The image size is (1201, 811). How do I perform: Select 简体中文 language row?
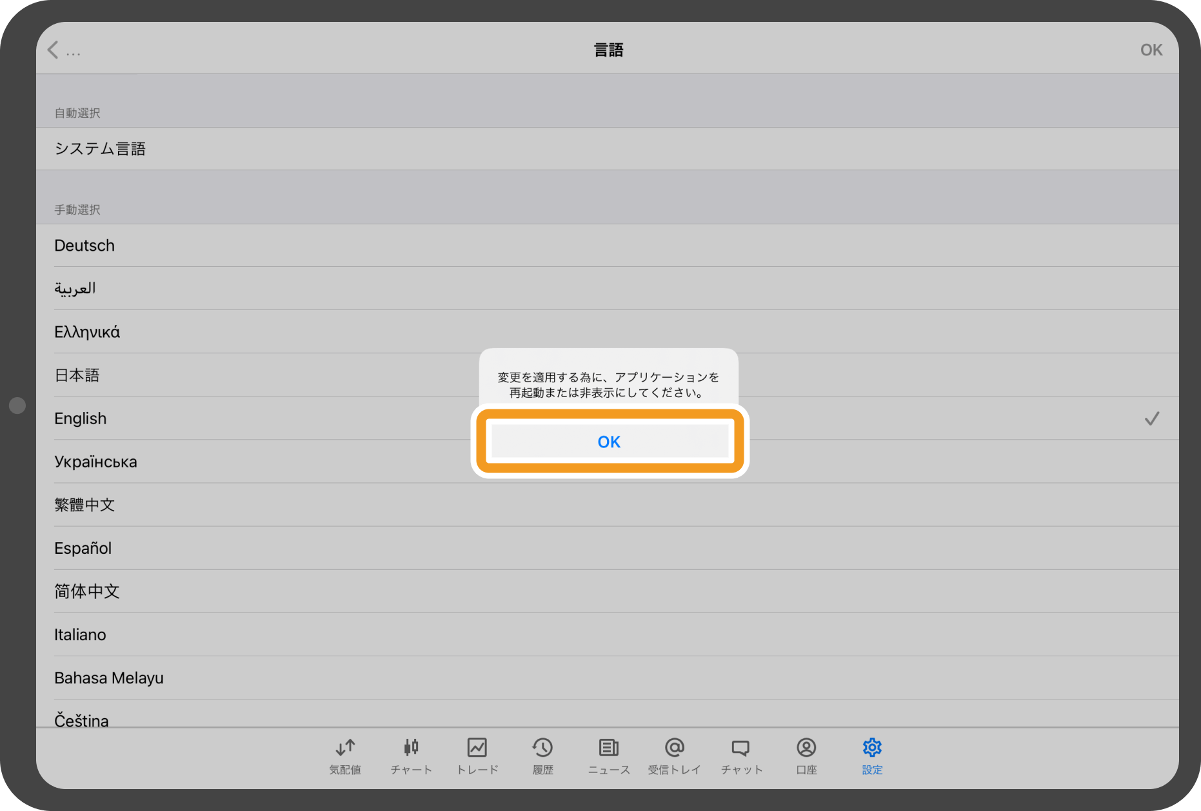pos(87,591)
